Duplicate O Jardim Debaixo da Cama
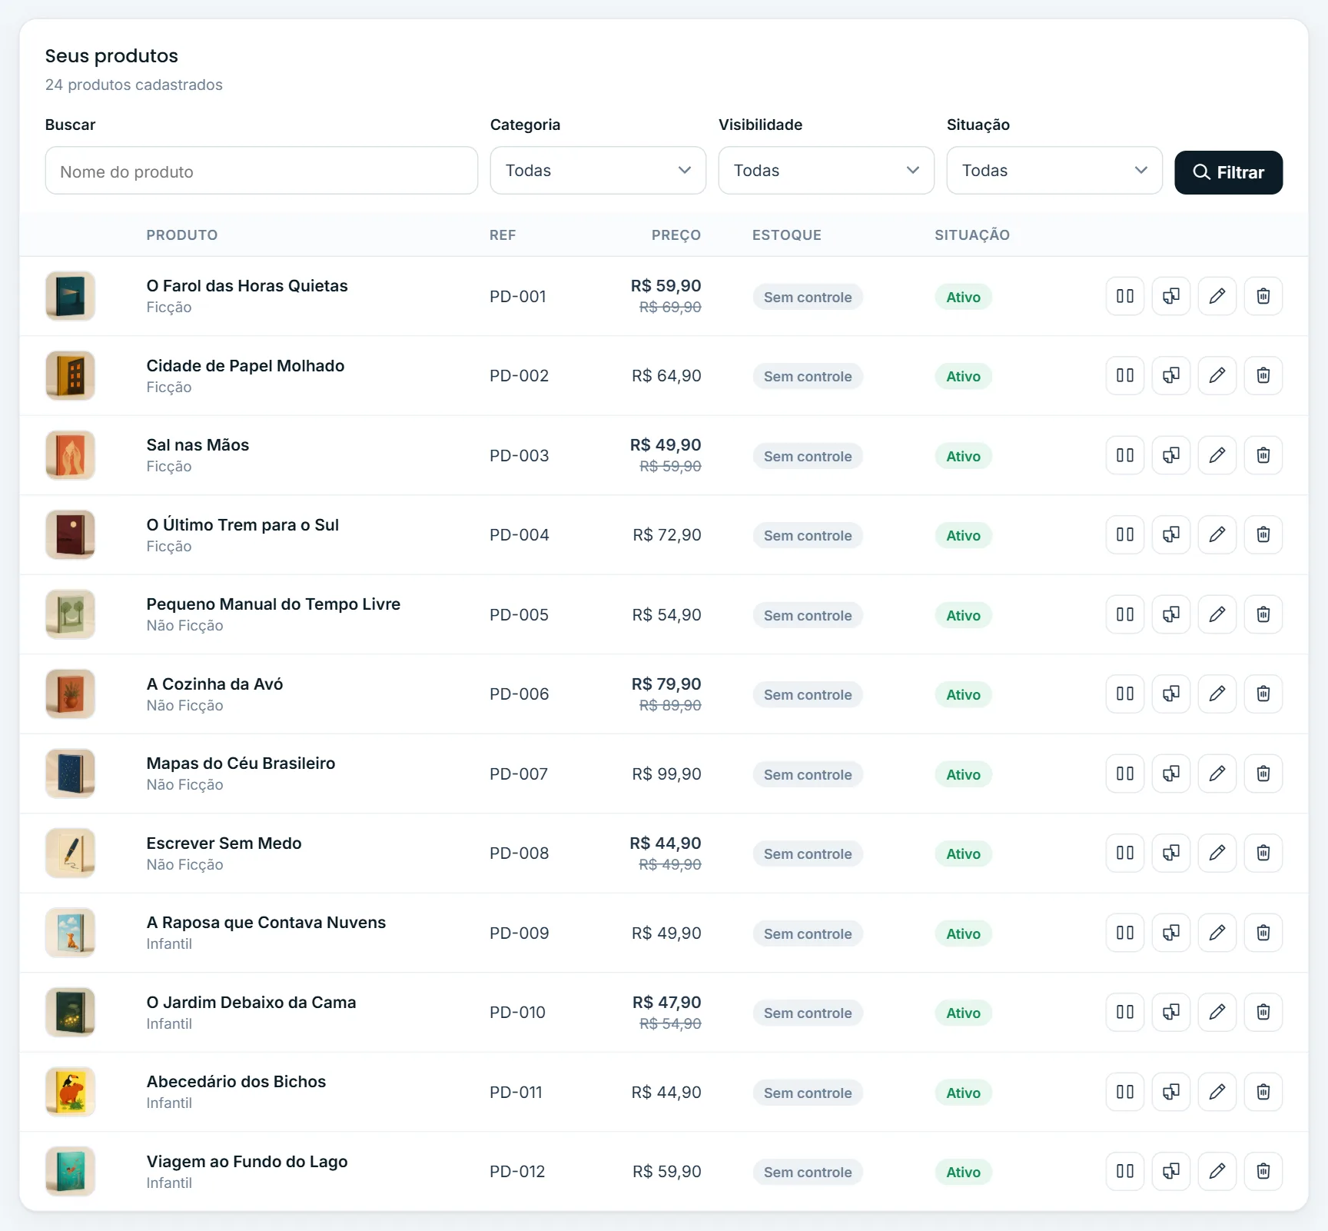The width and height of the screenshot is (1328, 1231). click(1171, 1012)
